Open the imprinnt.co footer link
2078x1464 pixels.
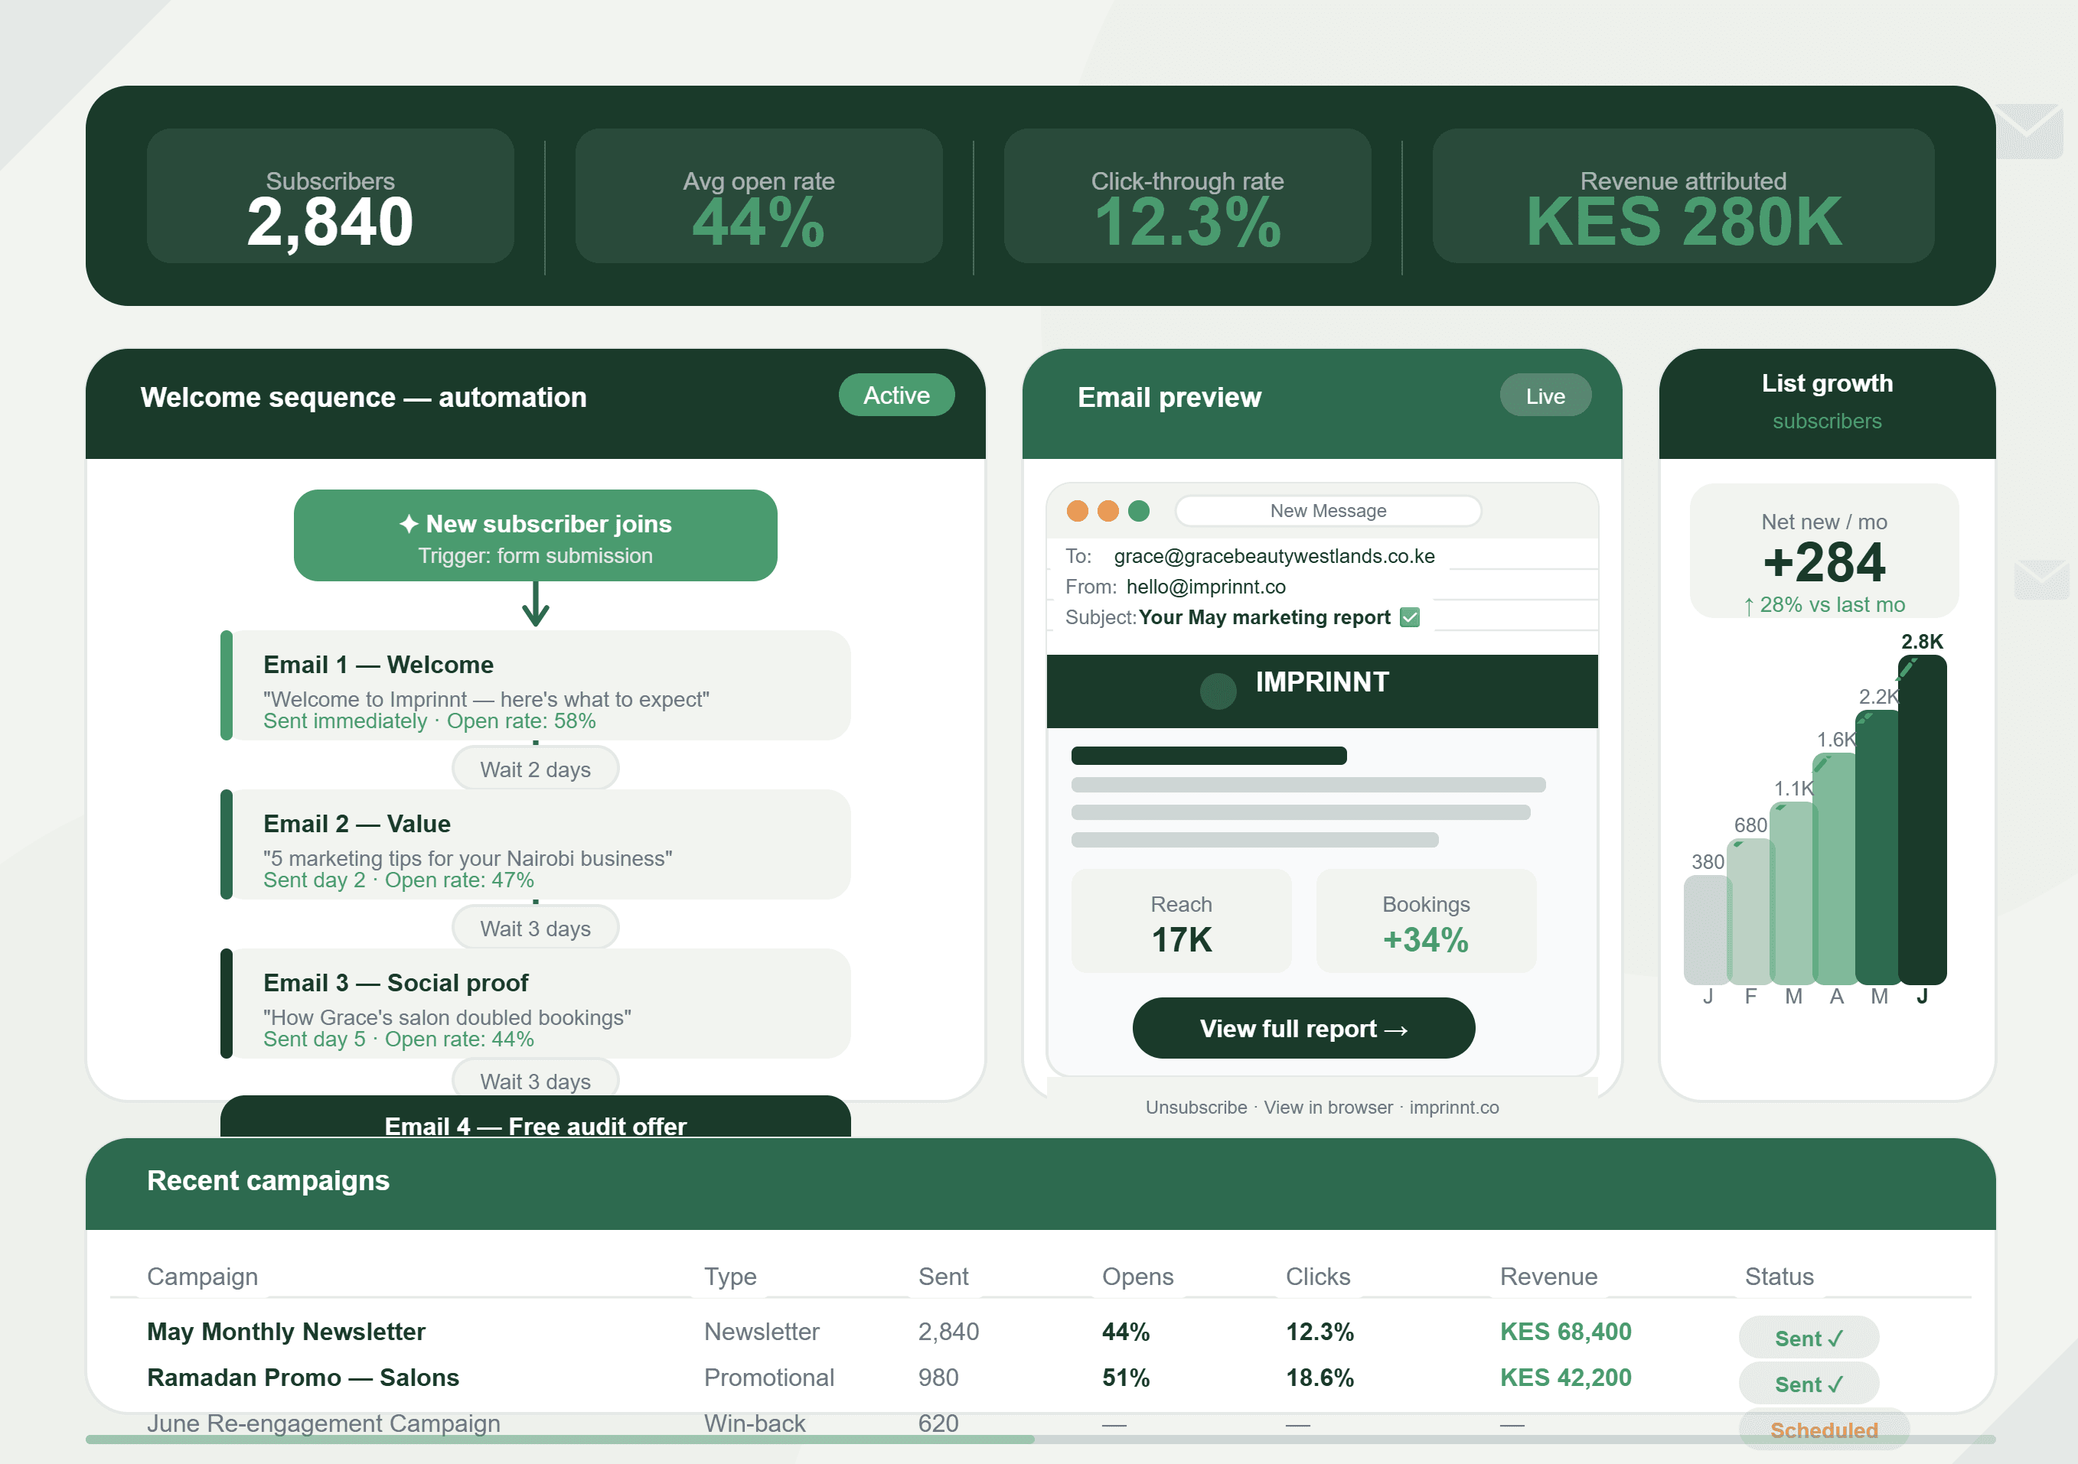(1453, 1107)
